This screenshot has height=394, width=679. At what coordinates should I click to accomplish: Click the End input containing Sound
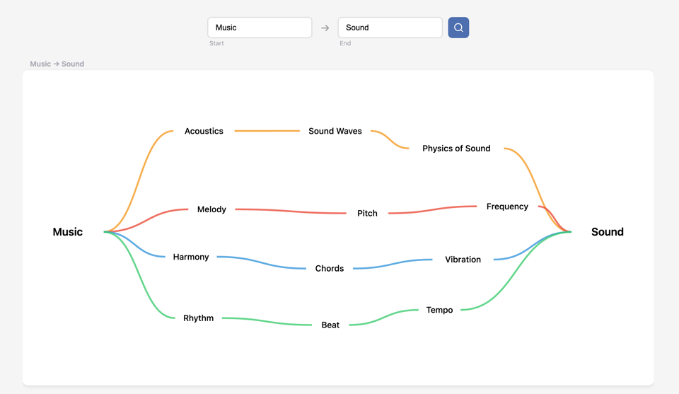coord(390,28)
